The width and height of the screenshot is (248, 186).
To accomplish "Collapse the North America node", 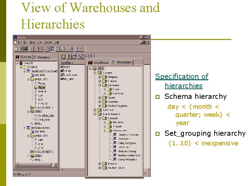I will 95,114.
